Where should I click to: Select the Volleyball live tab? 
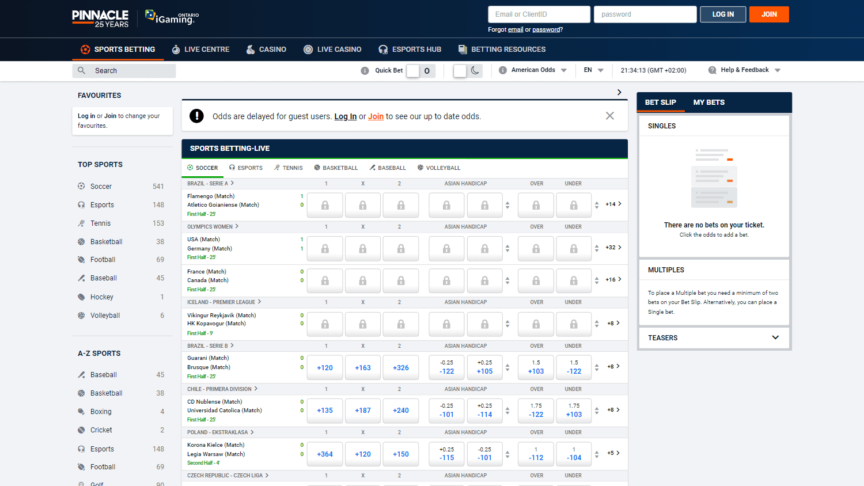[x=439, y=168]
